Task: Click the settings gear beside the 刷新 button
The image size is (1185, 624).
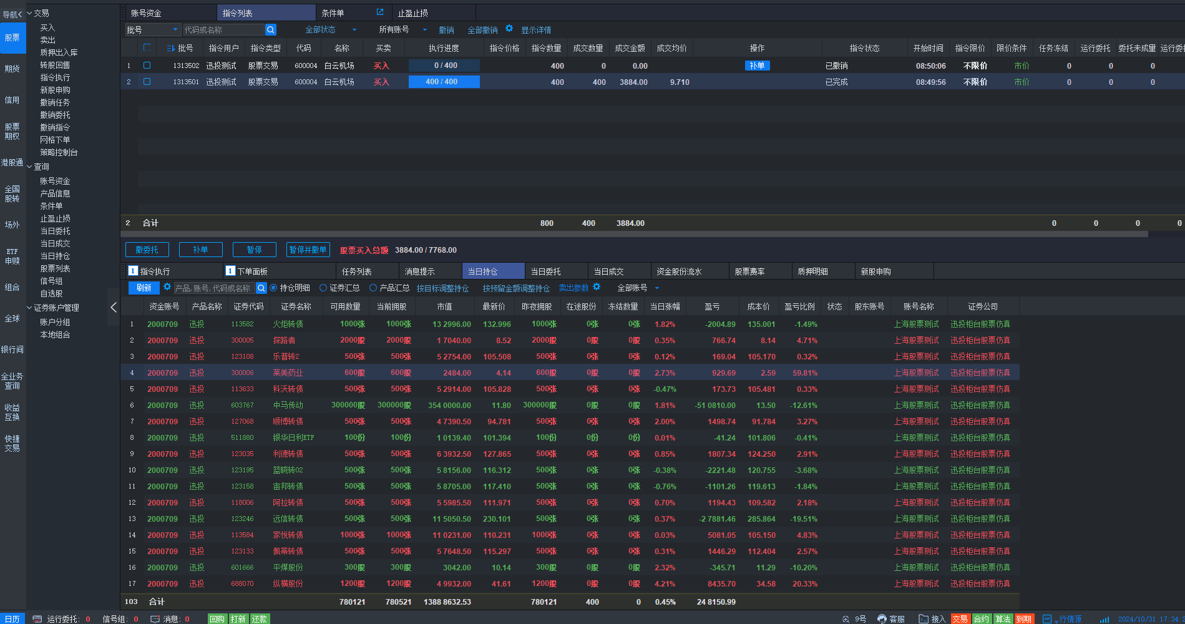Action: pos(167,287)
